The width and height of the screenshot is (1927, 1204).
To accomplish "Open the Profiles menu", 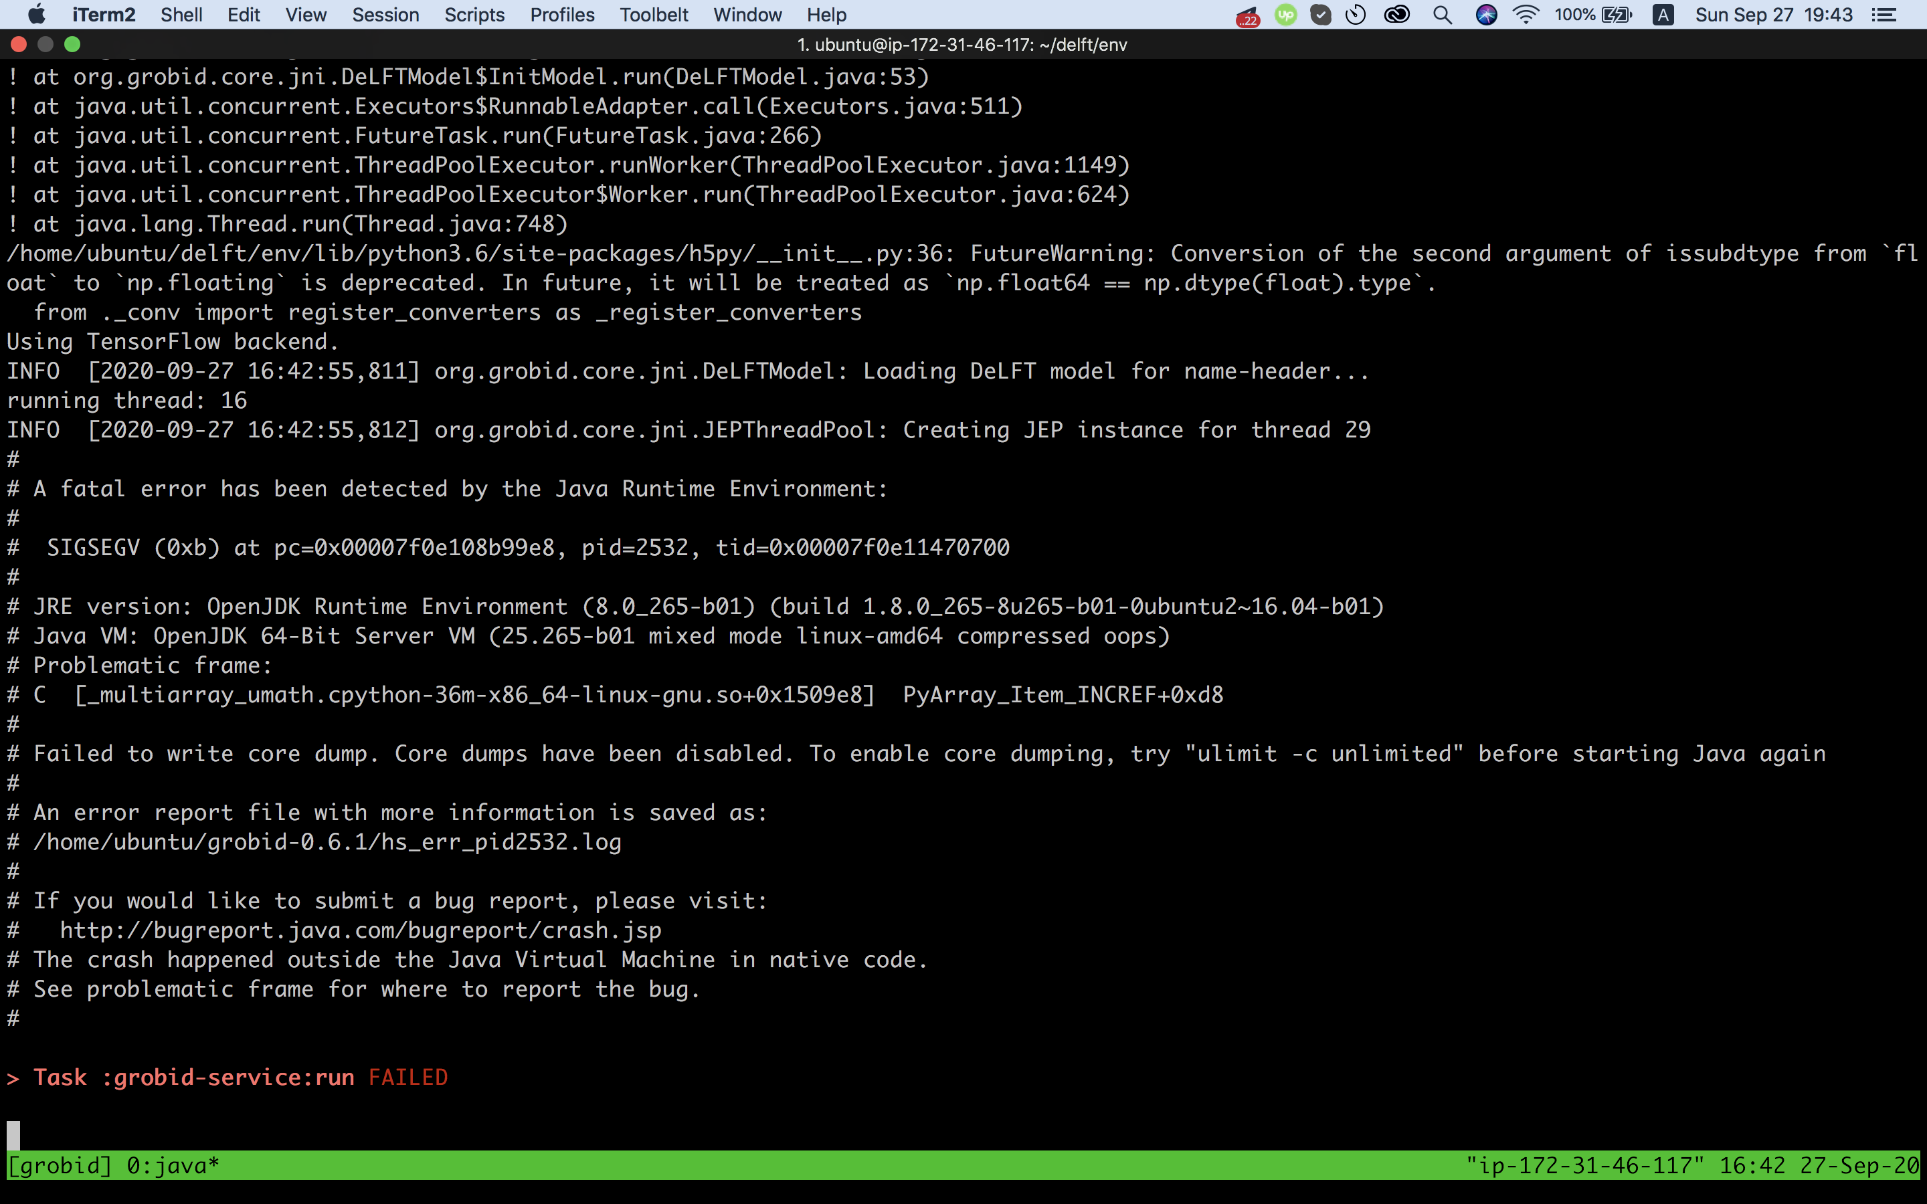I will coord(562,14).
